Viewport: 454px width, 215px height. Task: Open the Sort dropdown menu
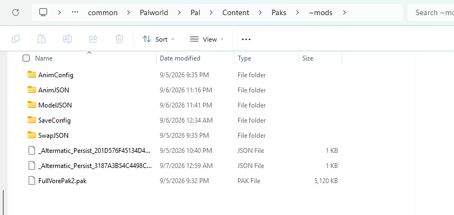point(159,39)
